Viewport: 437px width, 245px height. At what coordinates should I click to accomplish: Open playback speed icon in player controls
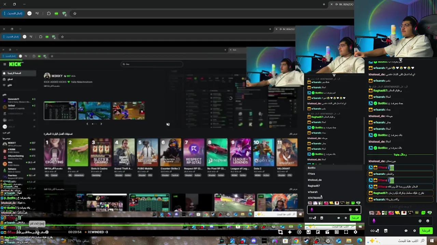(x=299, y=232)
